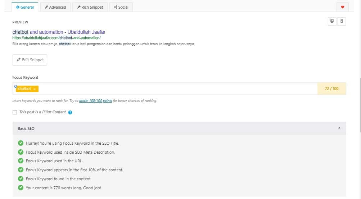Click the red heart icon tab
This screenshot has width=361, height=199.
342,7
